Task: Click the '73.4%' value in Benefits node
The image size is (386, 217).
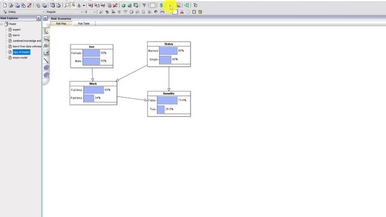Action: pos(182,100)
